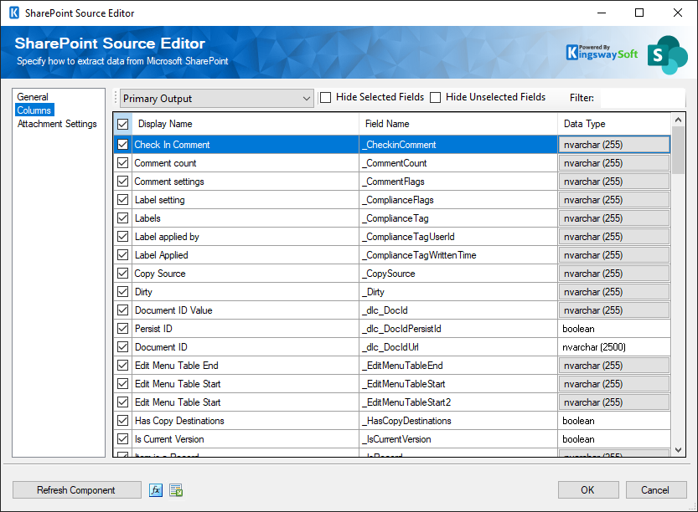This screenshot has height=512, width=698.
Task: Open data type for _dlc_DocId row
Action: 614,310
